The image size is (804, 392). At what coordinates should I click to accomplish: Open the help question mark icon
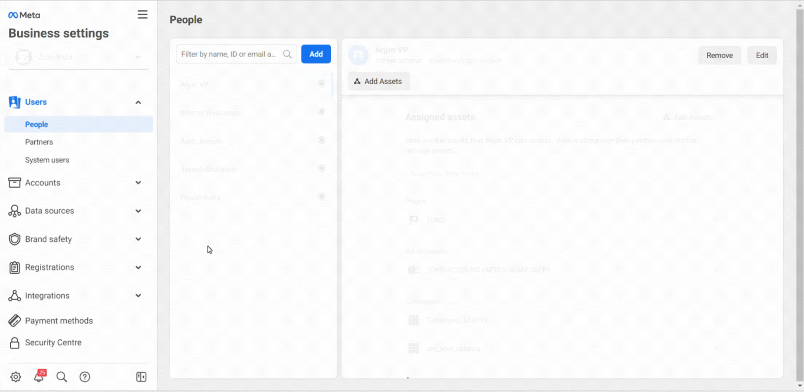tap(85, 377)
